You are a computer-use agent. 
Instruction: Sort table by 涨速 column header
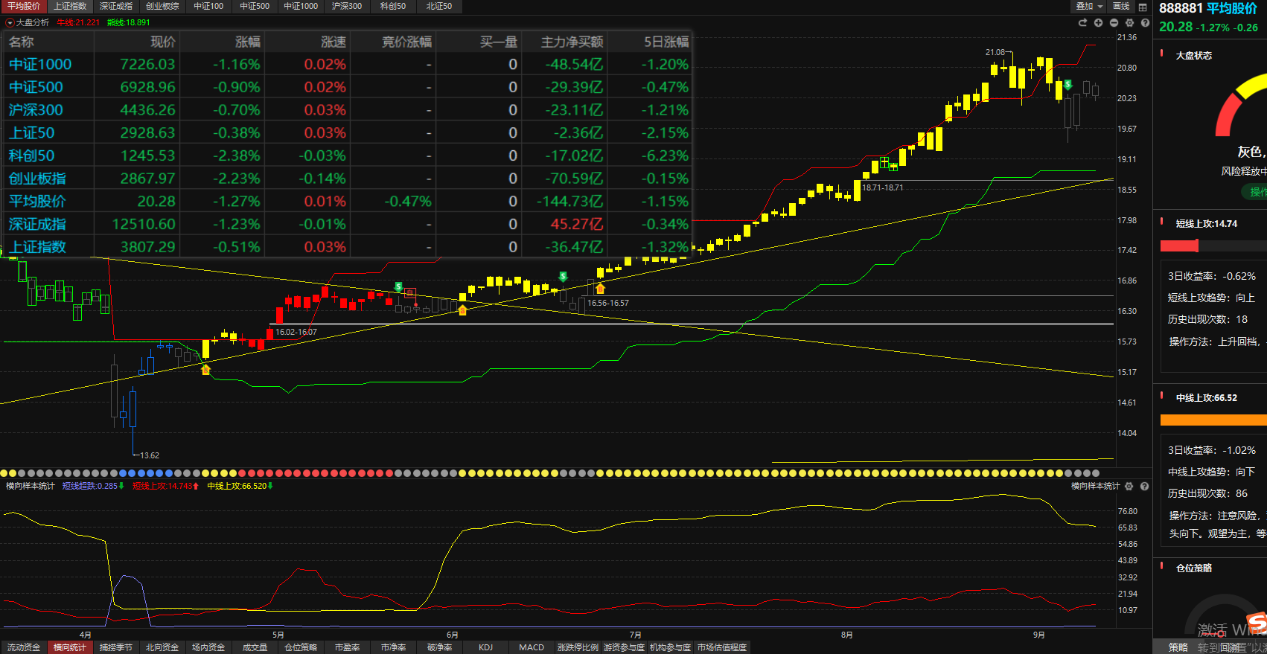pyautogui.click(x=333, y=42)
